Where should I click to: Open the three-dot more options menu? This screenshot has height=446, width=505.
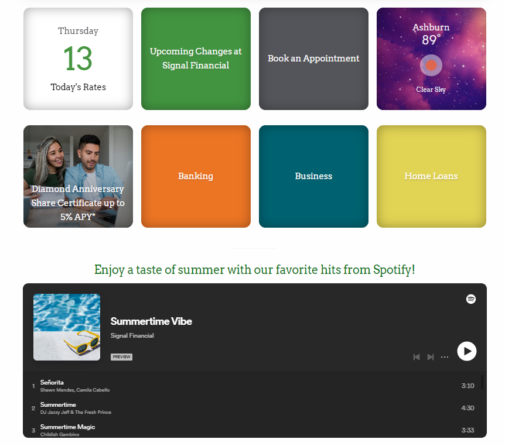pos(445,357)
